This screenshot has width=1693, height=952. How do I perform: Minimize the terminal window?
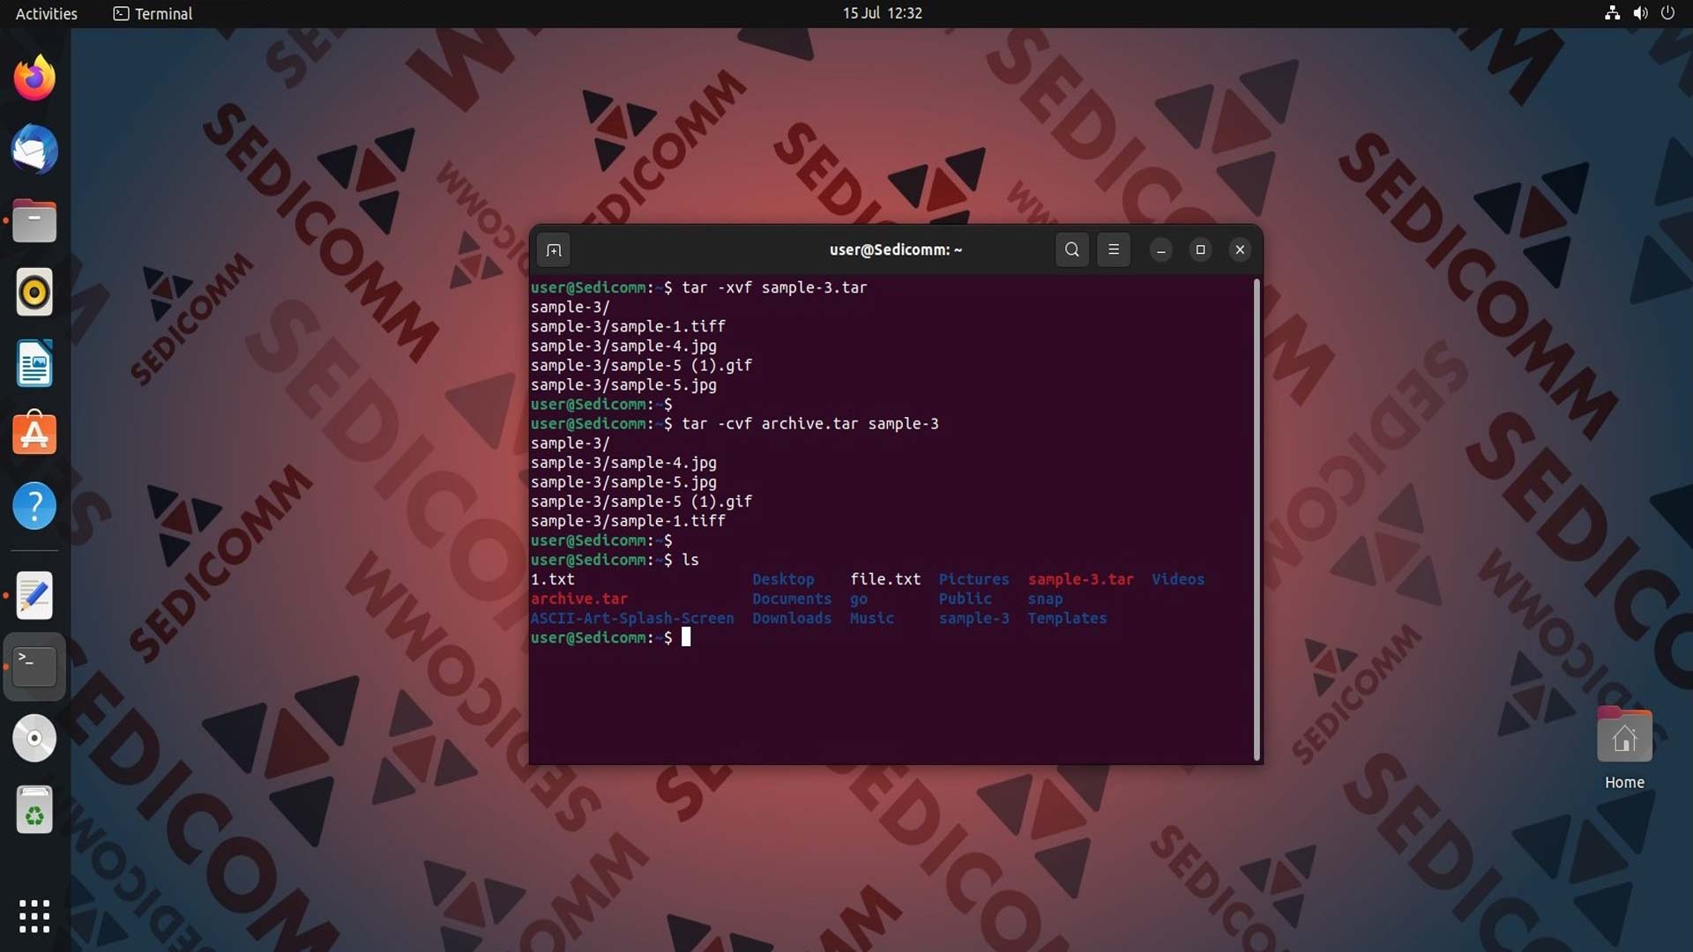pos(1161,250)
